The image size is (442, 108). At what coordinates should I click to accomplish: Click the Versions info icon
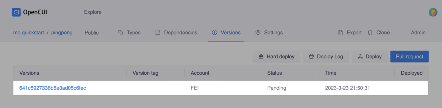[214, 32]
